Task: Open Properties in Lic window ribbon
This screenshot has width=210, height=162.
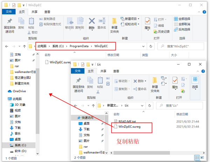Action: (x=175, y=83)
